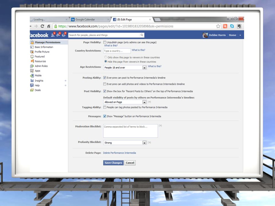
Task: Click help mark beside Moderation Blocklist
Action: 160,126
